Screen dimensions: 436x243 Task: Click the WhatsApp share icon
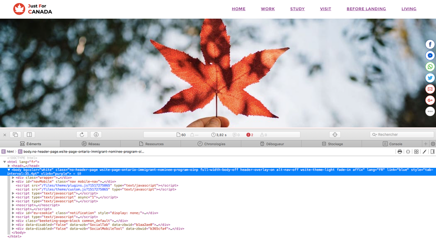pyautogui.click(x=430, y=67)
